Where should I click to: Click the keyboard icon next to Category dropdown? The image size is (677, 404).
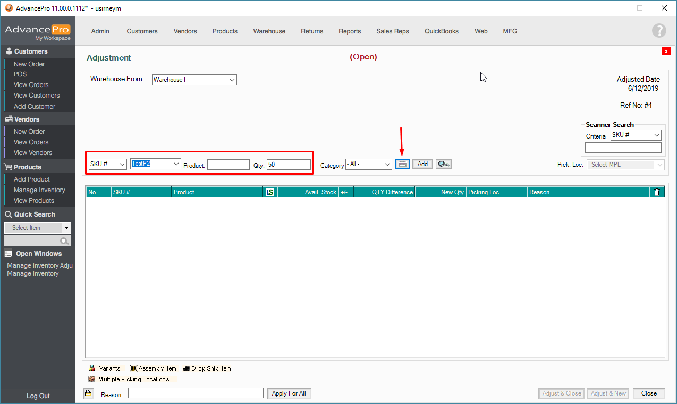click(x=402, y=164)
